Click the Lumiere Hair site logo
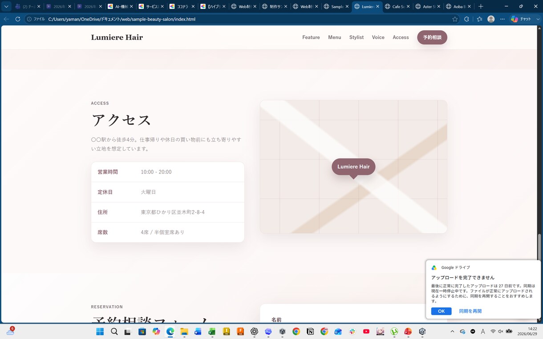This screenshot has height=339, width=543. point(117,37)
